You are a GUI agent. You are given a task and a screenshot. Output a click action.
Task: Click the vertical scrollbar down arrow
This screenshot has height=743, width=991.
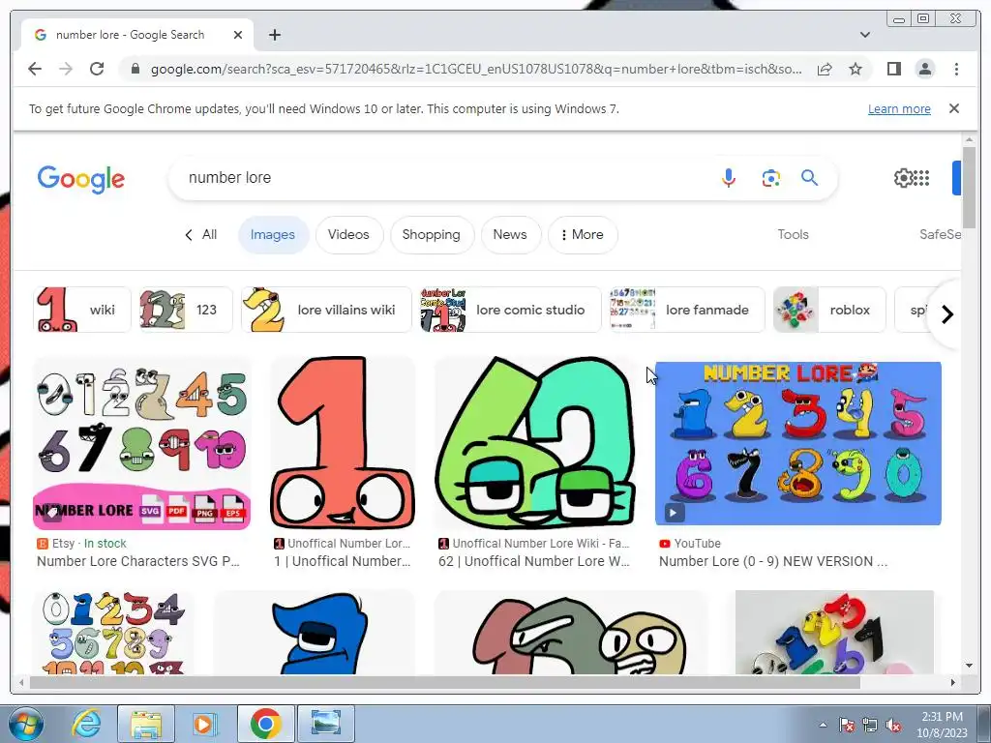[969, 666]
